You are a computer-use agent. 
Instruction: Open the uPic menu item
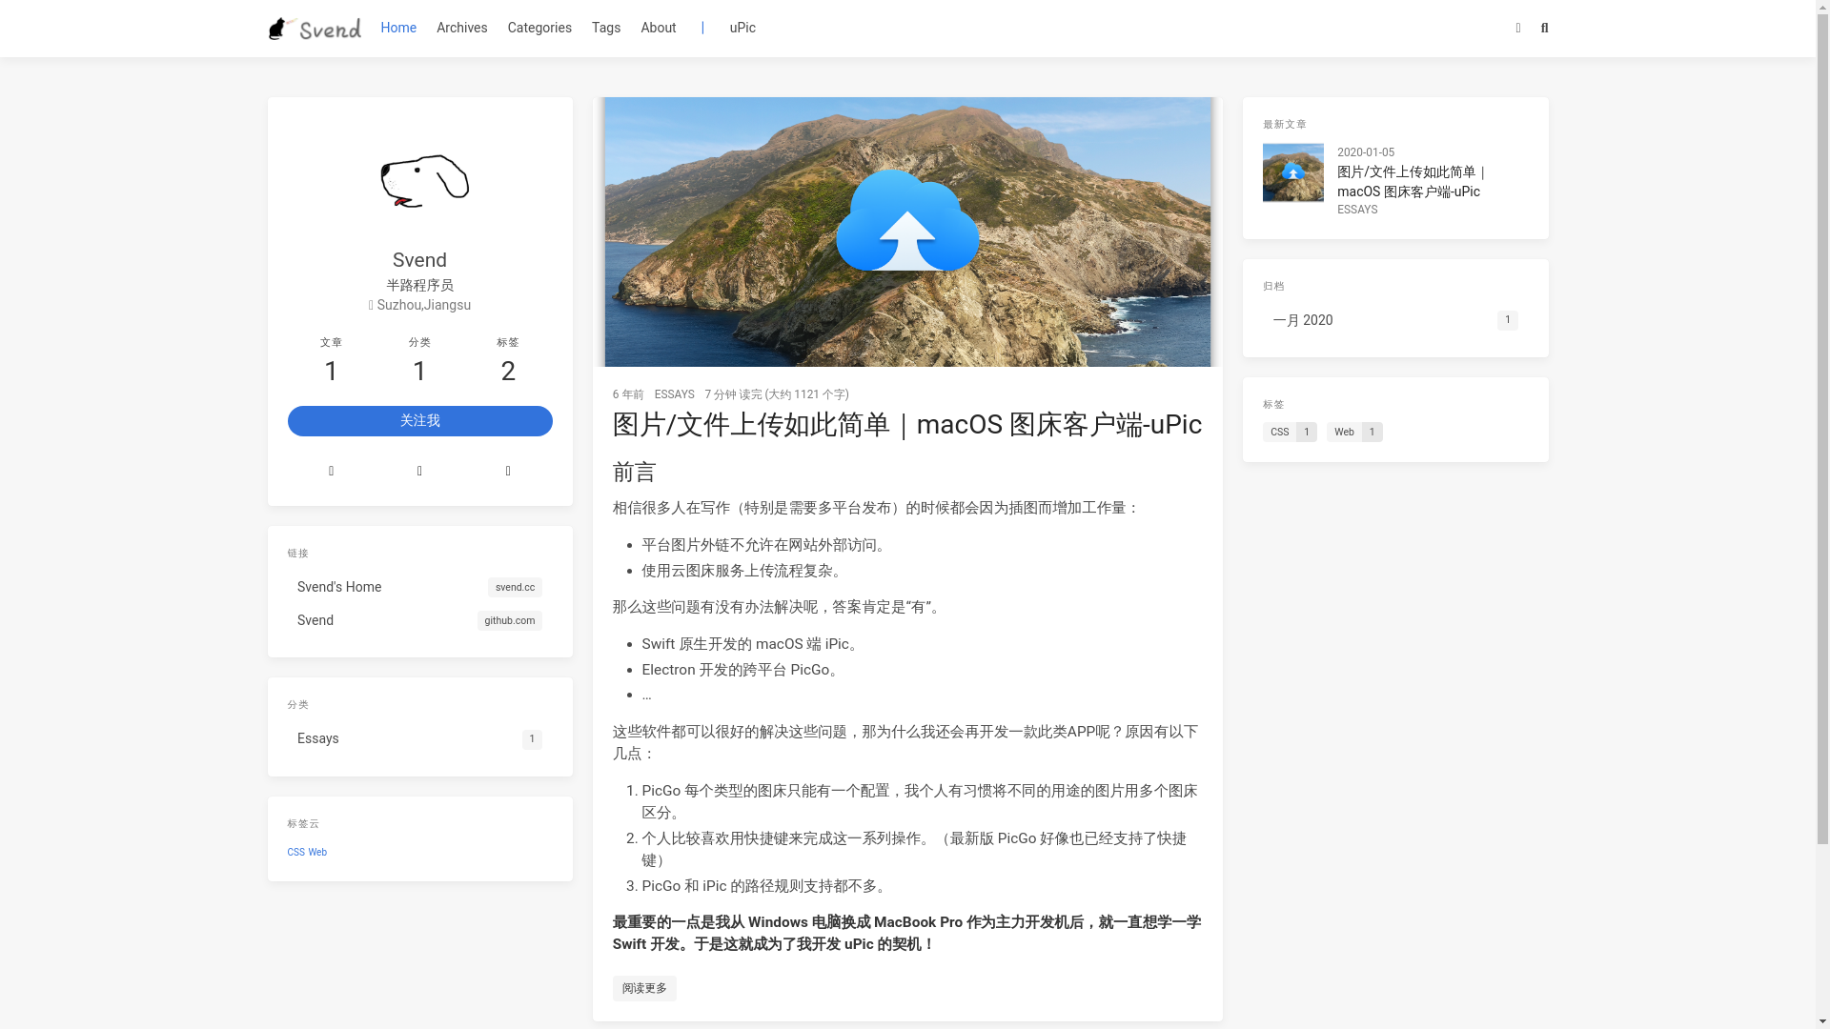(x=742, y=28)
